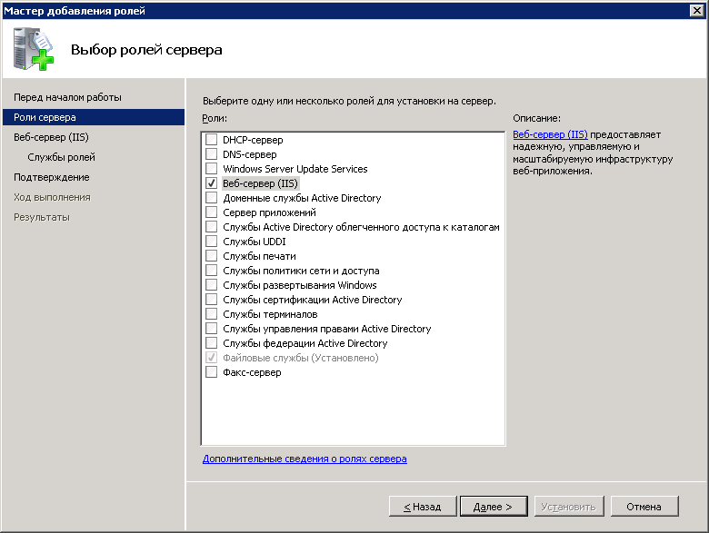This screenshot has width=709, height=533.
Task: Check Службы федерации Active Directory checkbox
Action: [211, 343]
